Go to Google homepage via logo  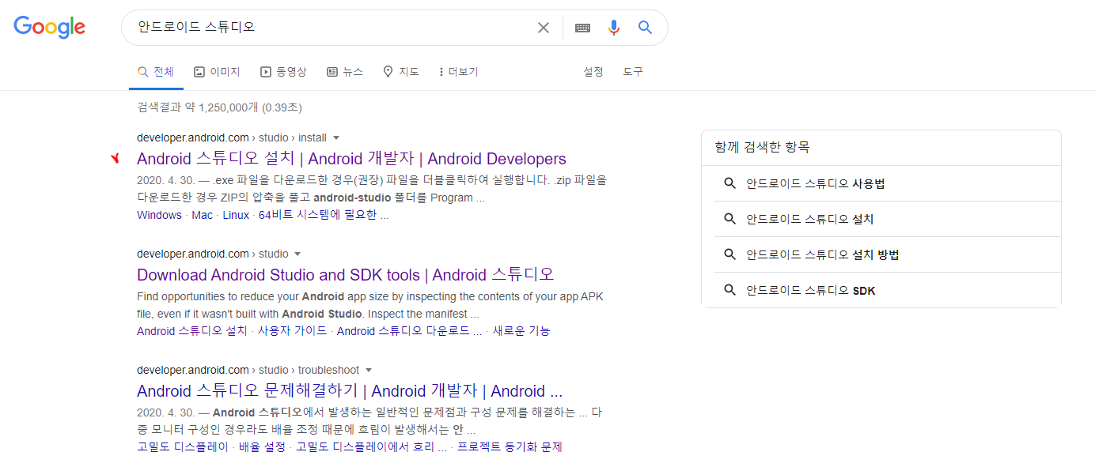coord(49,27)
